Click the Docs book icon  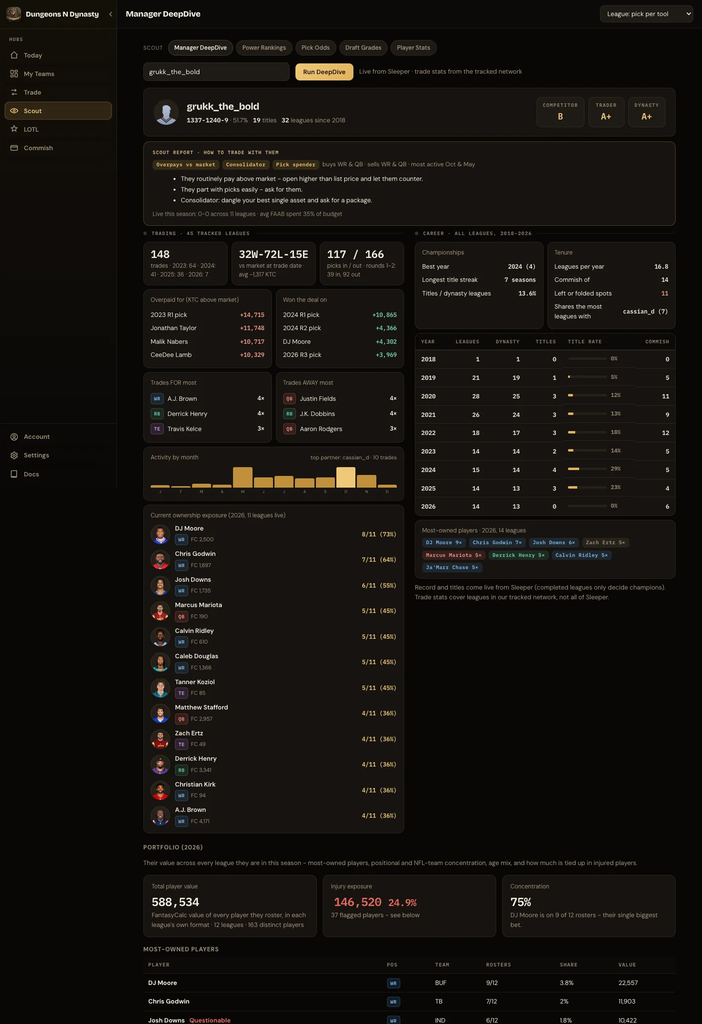[x=14, y=474]
